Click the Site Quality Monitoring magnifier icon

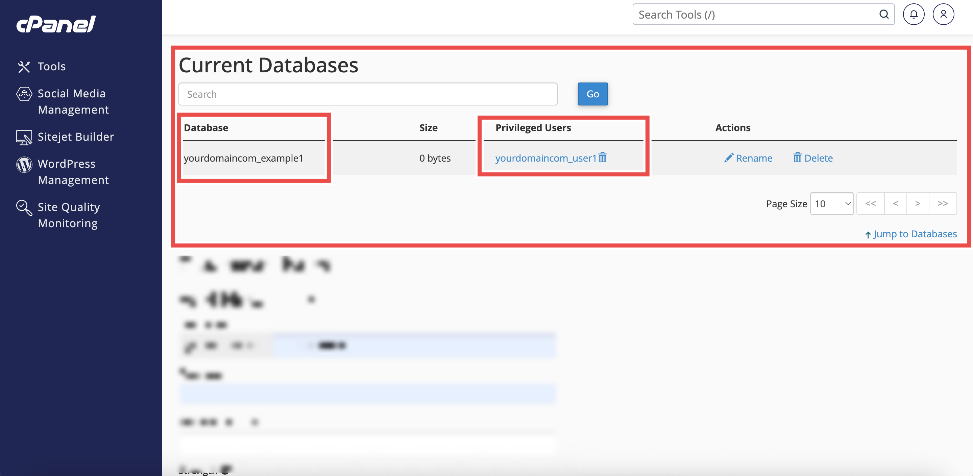[x=24, y=208]
